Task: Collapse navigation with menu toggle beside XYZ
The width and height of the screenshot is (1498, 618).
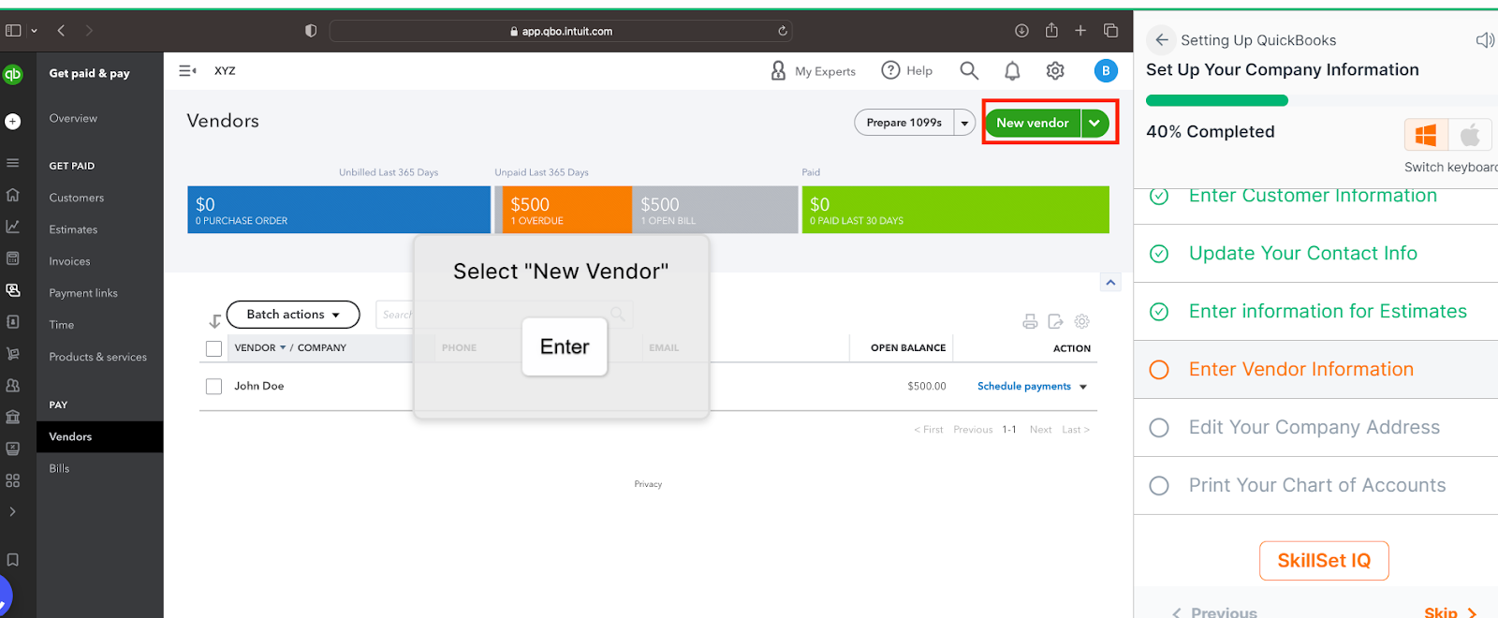Action: (187, 70)
